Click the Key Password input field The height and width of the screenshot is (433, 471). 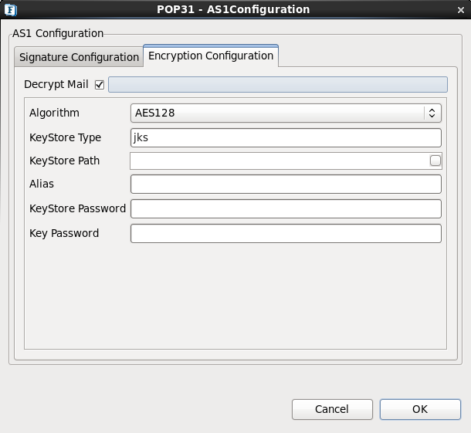286,233
